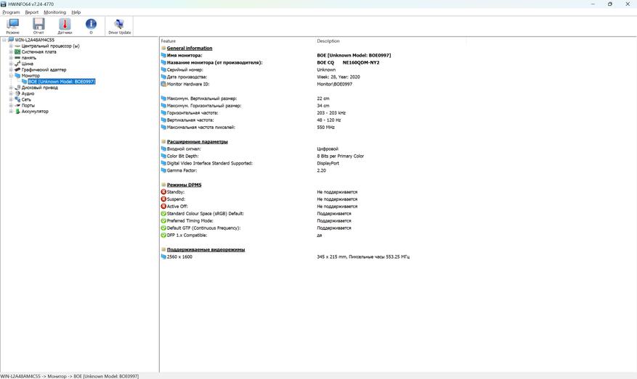Click the Расширенные параметры section heading
Viewport: 637px width, 379px height.
(x=198, y=142)
